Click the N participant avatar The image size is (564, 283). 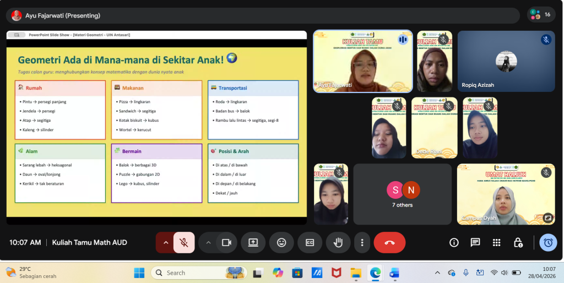(411, 190)
